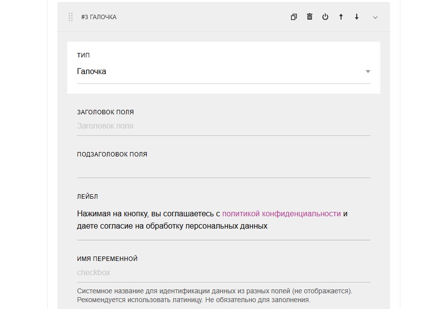Open the политикой конфиденциальности link
The image size is (448, 309).
point(281,214)
